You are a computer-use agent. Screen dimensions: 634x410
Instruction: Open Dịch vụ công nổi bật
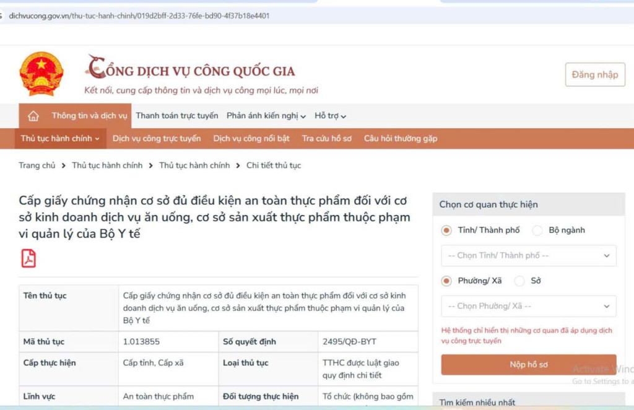click(251, 139)
